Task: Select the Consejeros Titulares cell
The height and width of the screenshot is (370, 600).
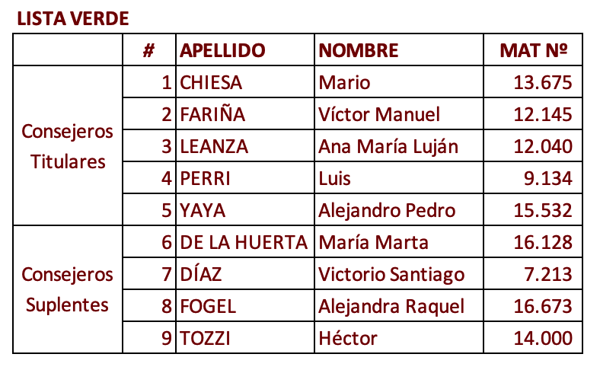Action: click(68, 146)
